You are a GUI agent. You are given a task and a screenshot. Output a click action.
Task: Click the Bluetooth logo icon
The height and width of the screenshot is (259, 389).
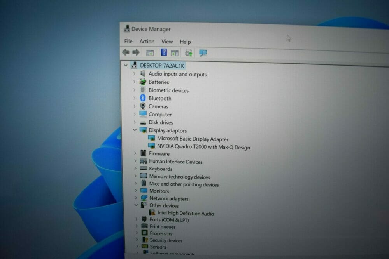143,98
